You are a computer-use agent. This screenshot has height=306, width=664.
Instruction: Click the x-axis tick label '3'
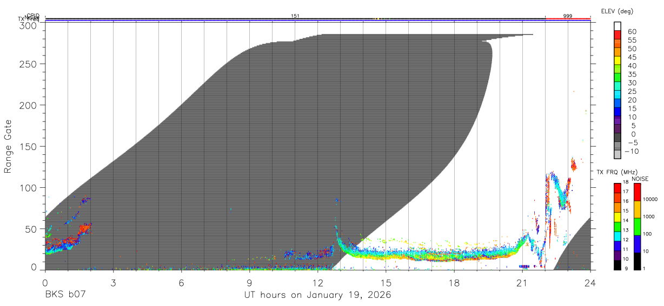113,282
